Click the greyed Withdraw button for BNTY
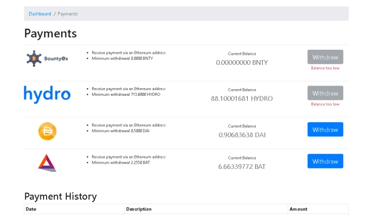The width and height of the screenshot is (368, 215). pyautogui.click(x=325, y=57)
